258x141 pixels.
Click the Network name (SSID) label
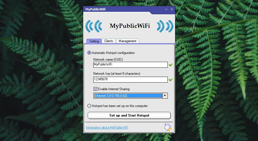point(108,60)
